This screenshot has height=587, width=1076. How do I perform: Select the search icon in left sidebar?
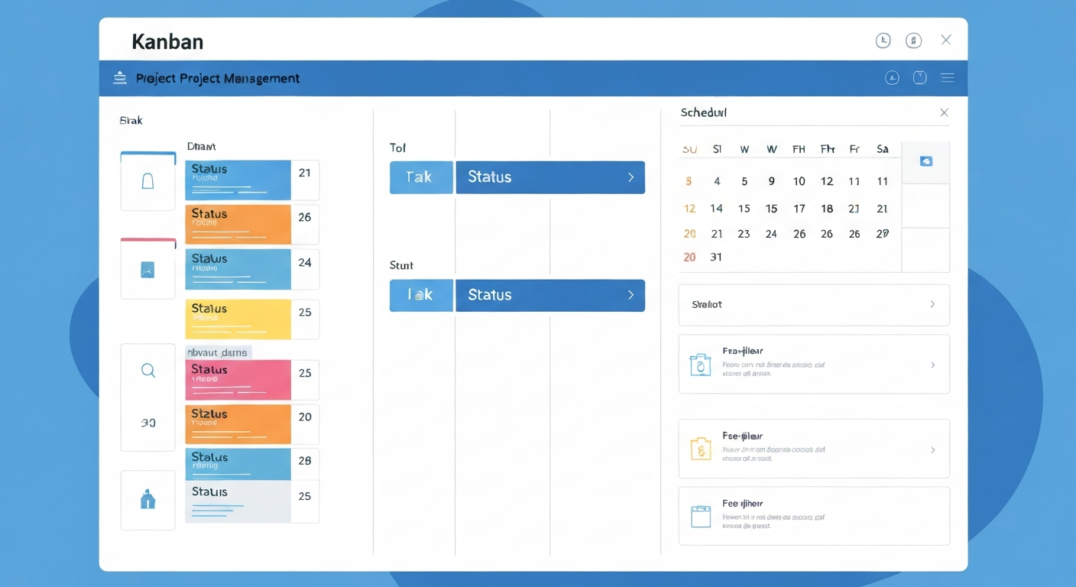(x=147, y=370)
